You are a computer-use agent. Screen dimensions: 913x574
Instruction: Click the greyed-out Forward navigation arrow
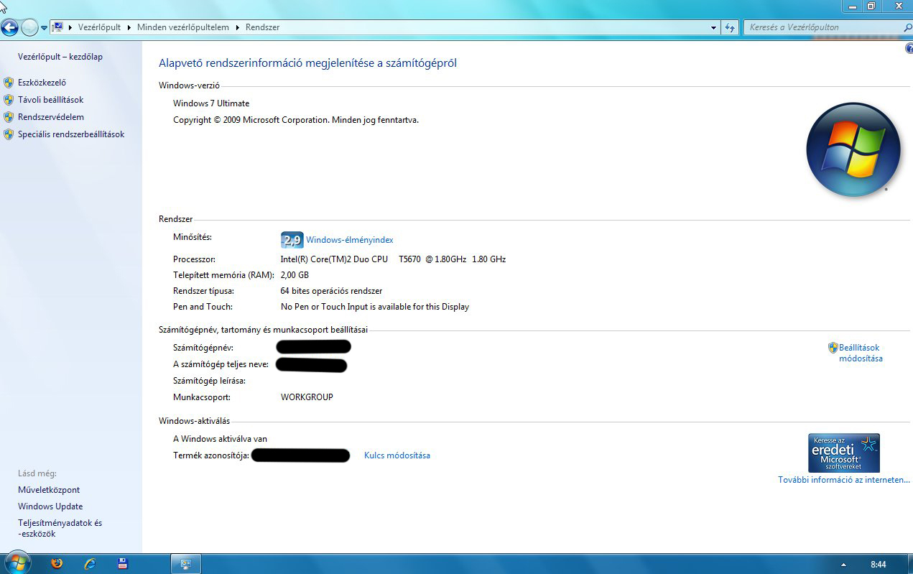(29, 28)
